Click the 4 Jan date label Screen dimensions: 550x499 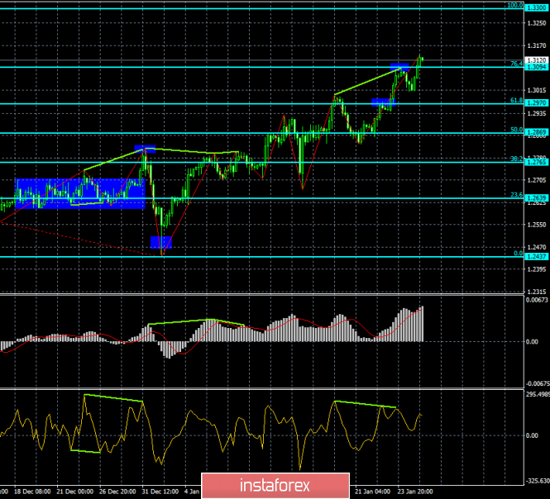pos(192,492)
